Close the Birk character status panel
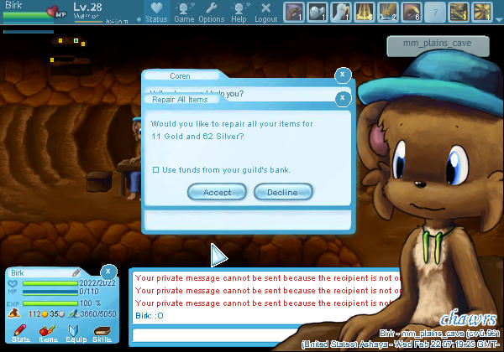This screenshot has width=504, height=352. [108, 272]
